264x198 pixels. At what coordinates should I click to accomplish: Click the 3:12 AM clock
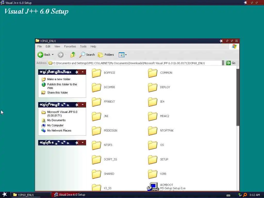click(254, 195)
